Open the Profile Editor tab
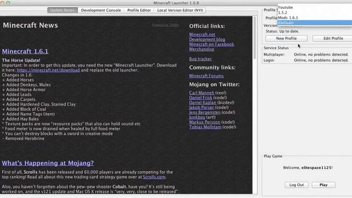Screen dimensions: 352x198 pyautogui.click(x=139, y=10)
